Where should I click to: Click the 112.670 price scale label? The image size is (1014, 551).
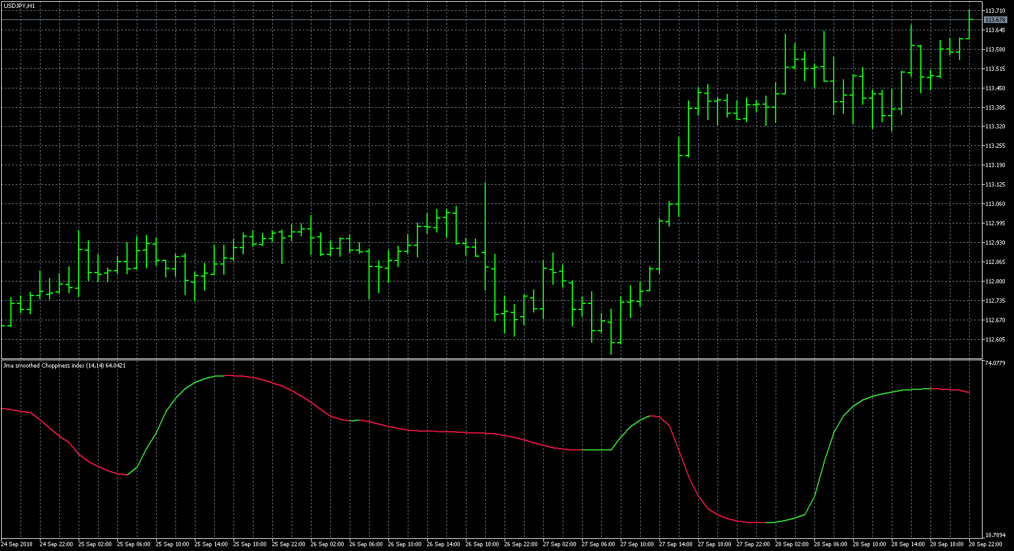995,320
